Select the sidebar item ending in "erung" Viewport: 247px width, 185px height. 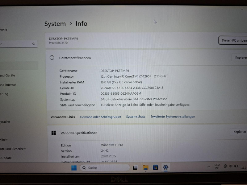pos(4,94)
